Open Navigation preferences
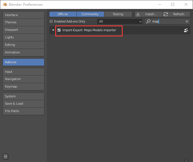Viewport: 193px width, 162px height. pos(24,79)
